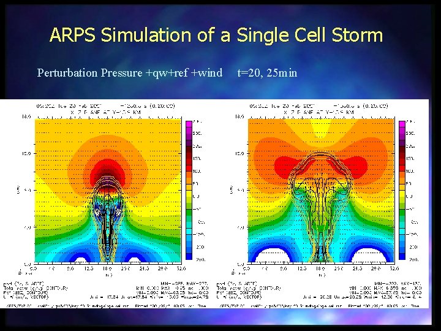
Task: Click the left plot's 'X-Z PLANE' subtitle line
Action: [106, 112]
